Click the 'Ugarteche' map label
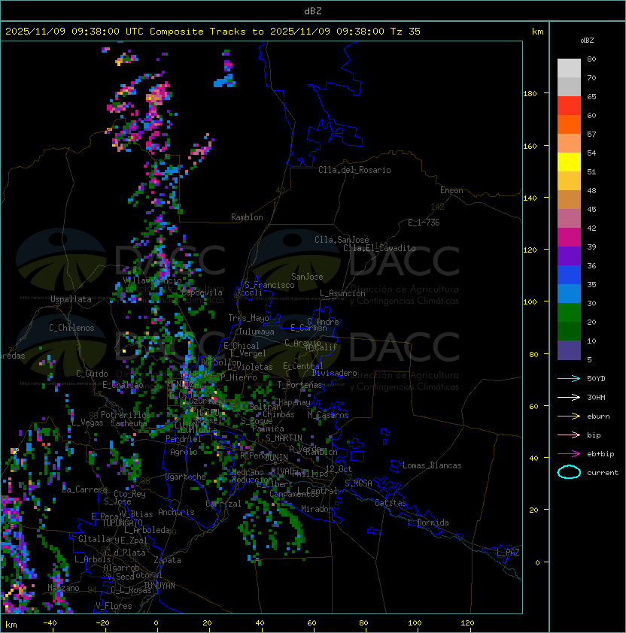Screen dimensions: 626x633 pos(186,477)
